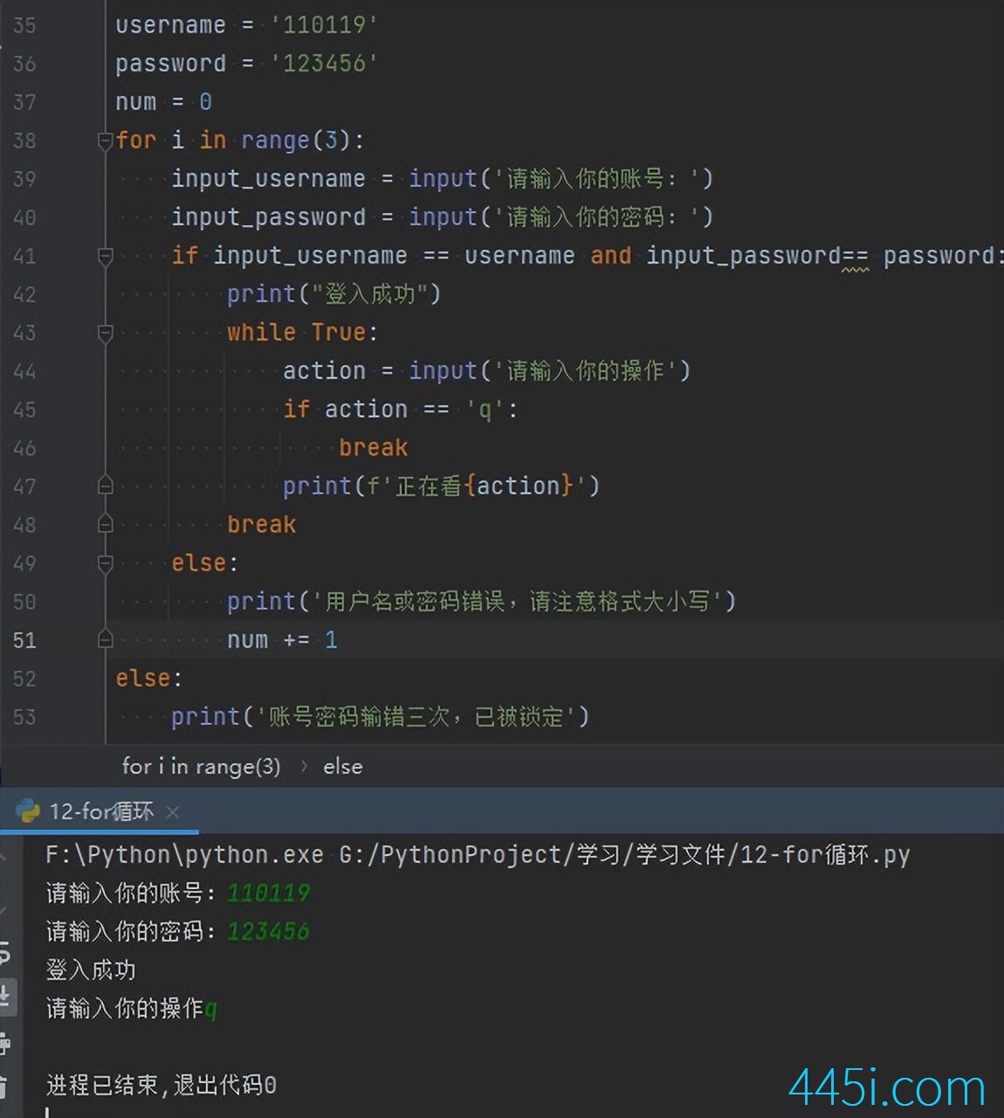Click fold end marker at line 47

click(x=106, y=486)
